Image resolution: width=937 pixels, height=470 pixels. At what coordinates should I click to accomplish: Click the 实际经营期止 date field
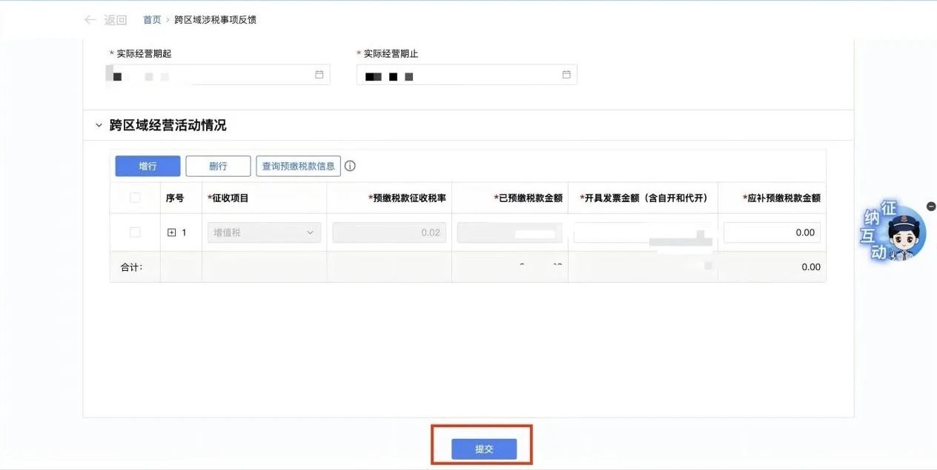click(467, 74)
